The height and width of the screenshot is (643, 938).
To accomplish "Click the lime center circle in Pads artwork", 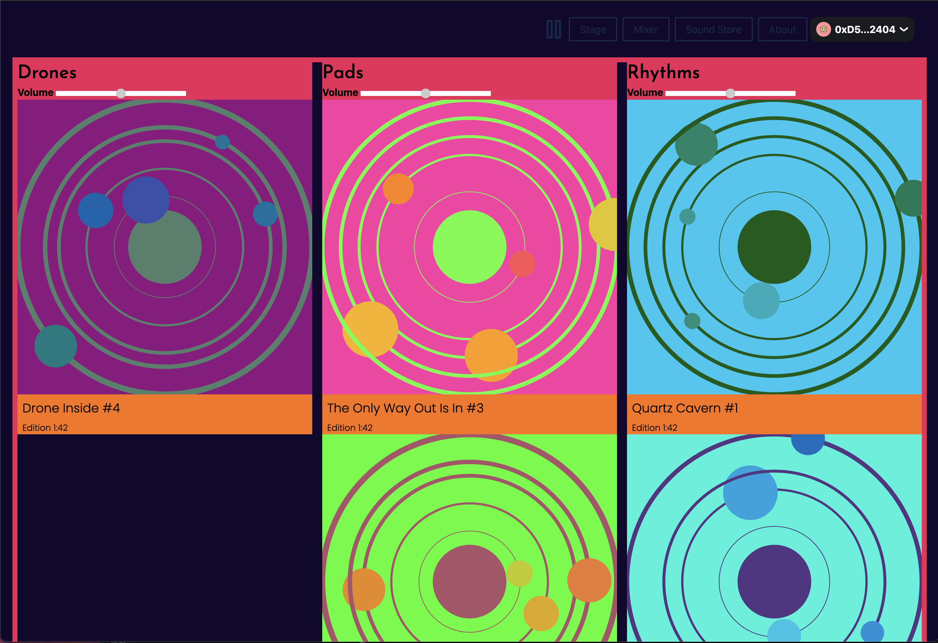I will (469, 247).
